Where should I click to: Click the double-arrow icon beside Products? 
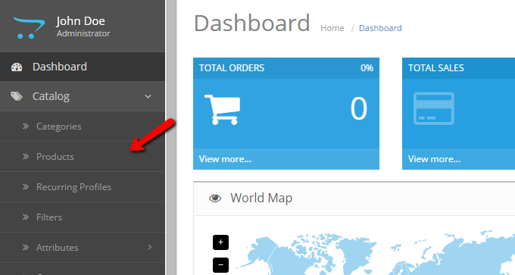pyautogui.click(x=26, y=156)
